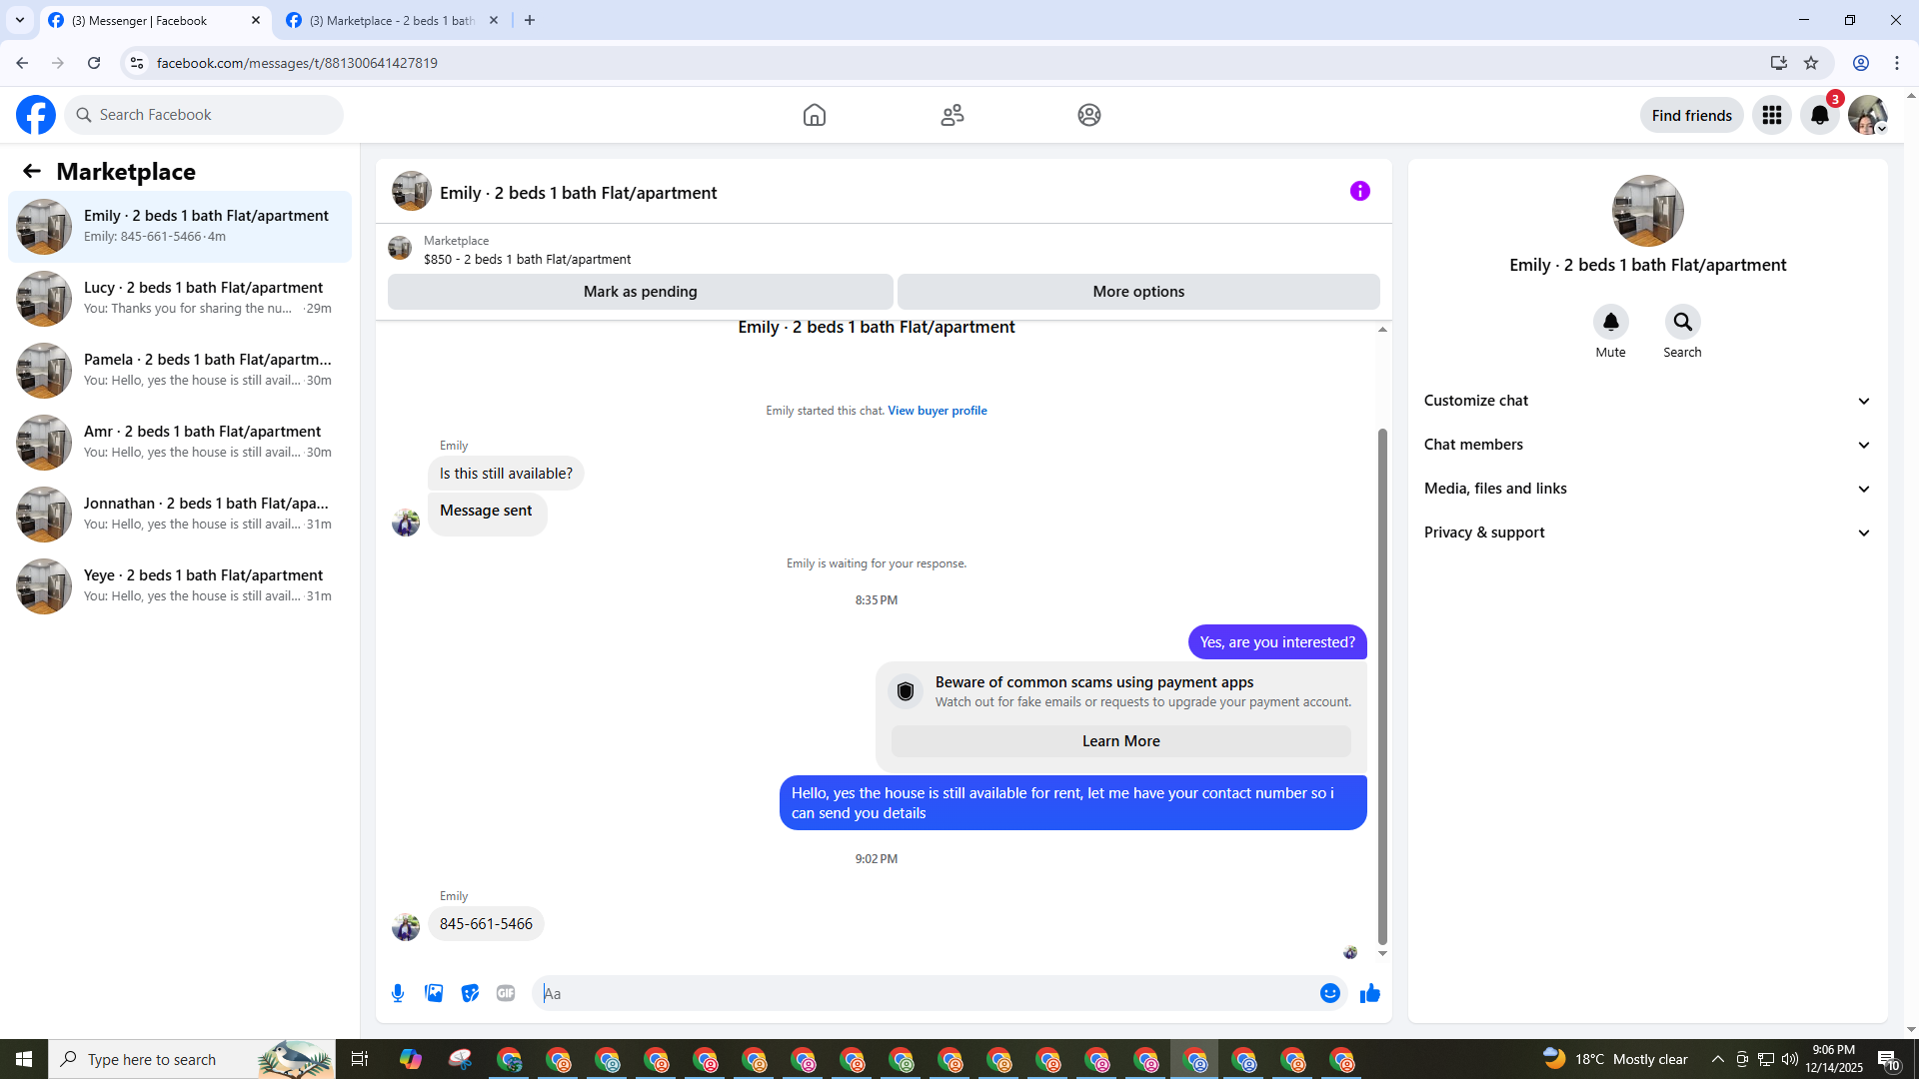Image resolution: width=1919 pixels, height=1079 pixels.
Task: Click the message text input field
Action: point(930,993)
